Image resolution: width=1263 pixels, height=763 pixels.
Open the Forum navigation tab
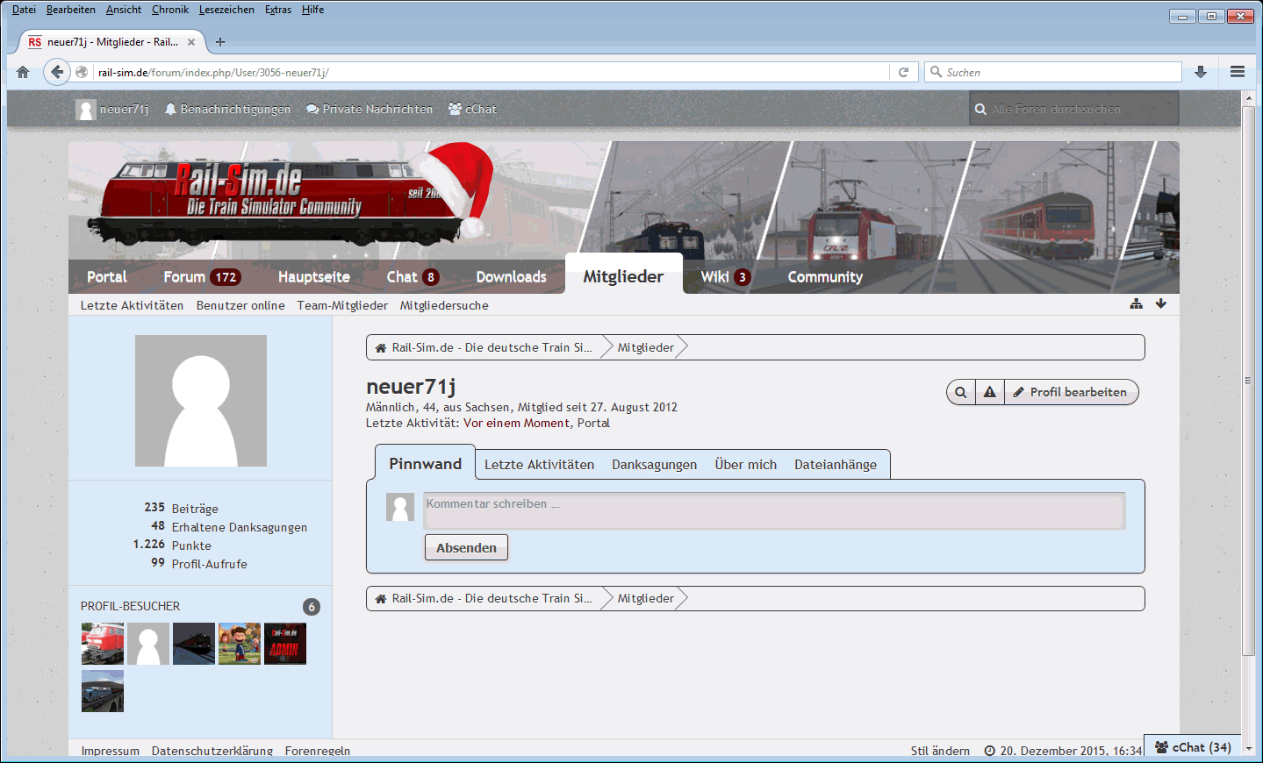(202, 277)
